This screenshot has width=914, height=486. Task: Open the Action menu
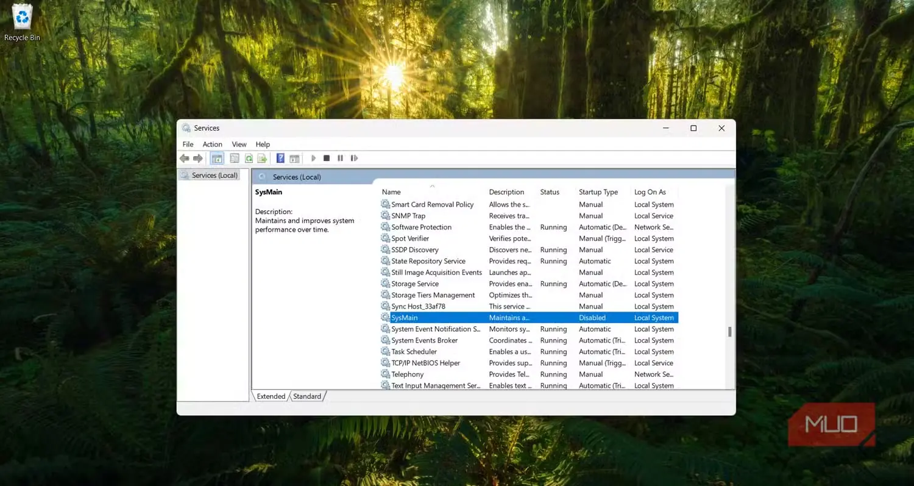tap(212, 145)
